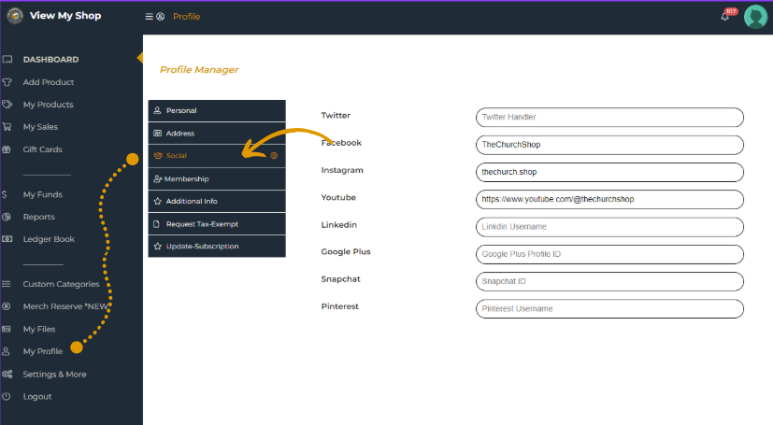Open My Profile in sidebar
This screenshot has height=425, width=773.
(43, 351)
